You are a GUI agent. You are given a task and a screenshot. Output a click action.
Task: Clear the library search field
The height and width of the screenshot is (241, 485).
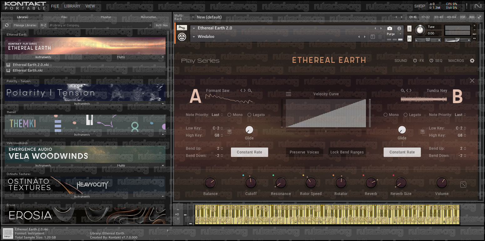(150, 25)
